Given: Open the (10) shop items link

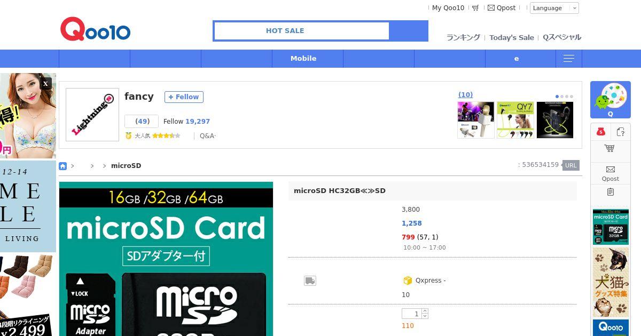Looking at the screenshot, I should coord(465,95).
